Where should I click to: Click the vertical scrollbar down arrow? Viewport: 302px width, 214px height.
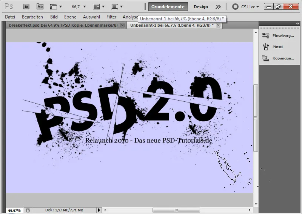[256, 204]
